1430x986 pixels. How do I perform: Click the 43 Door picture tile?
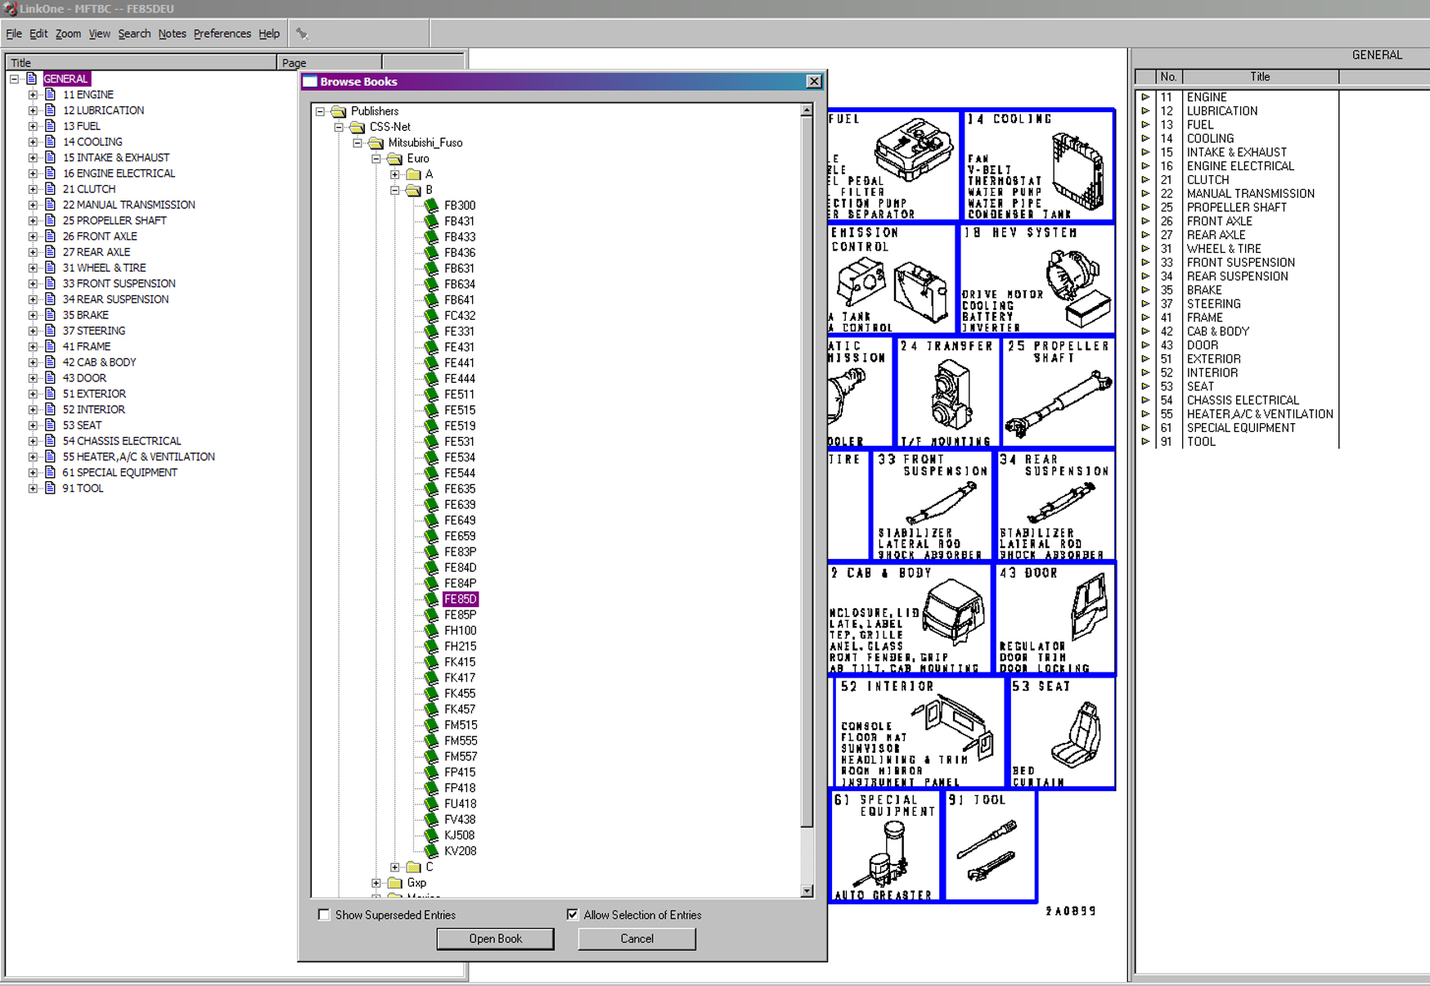coord(1055,619)
